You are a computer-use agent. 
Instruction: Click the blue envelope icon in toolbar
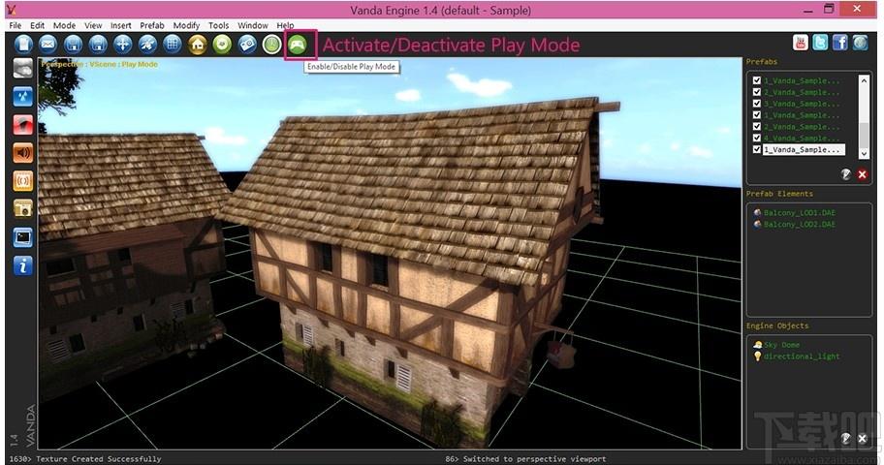(47, 45)
